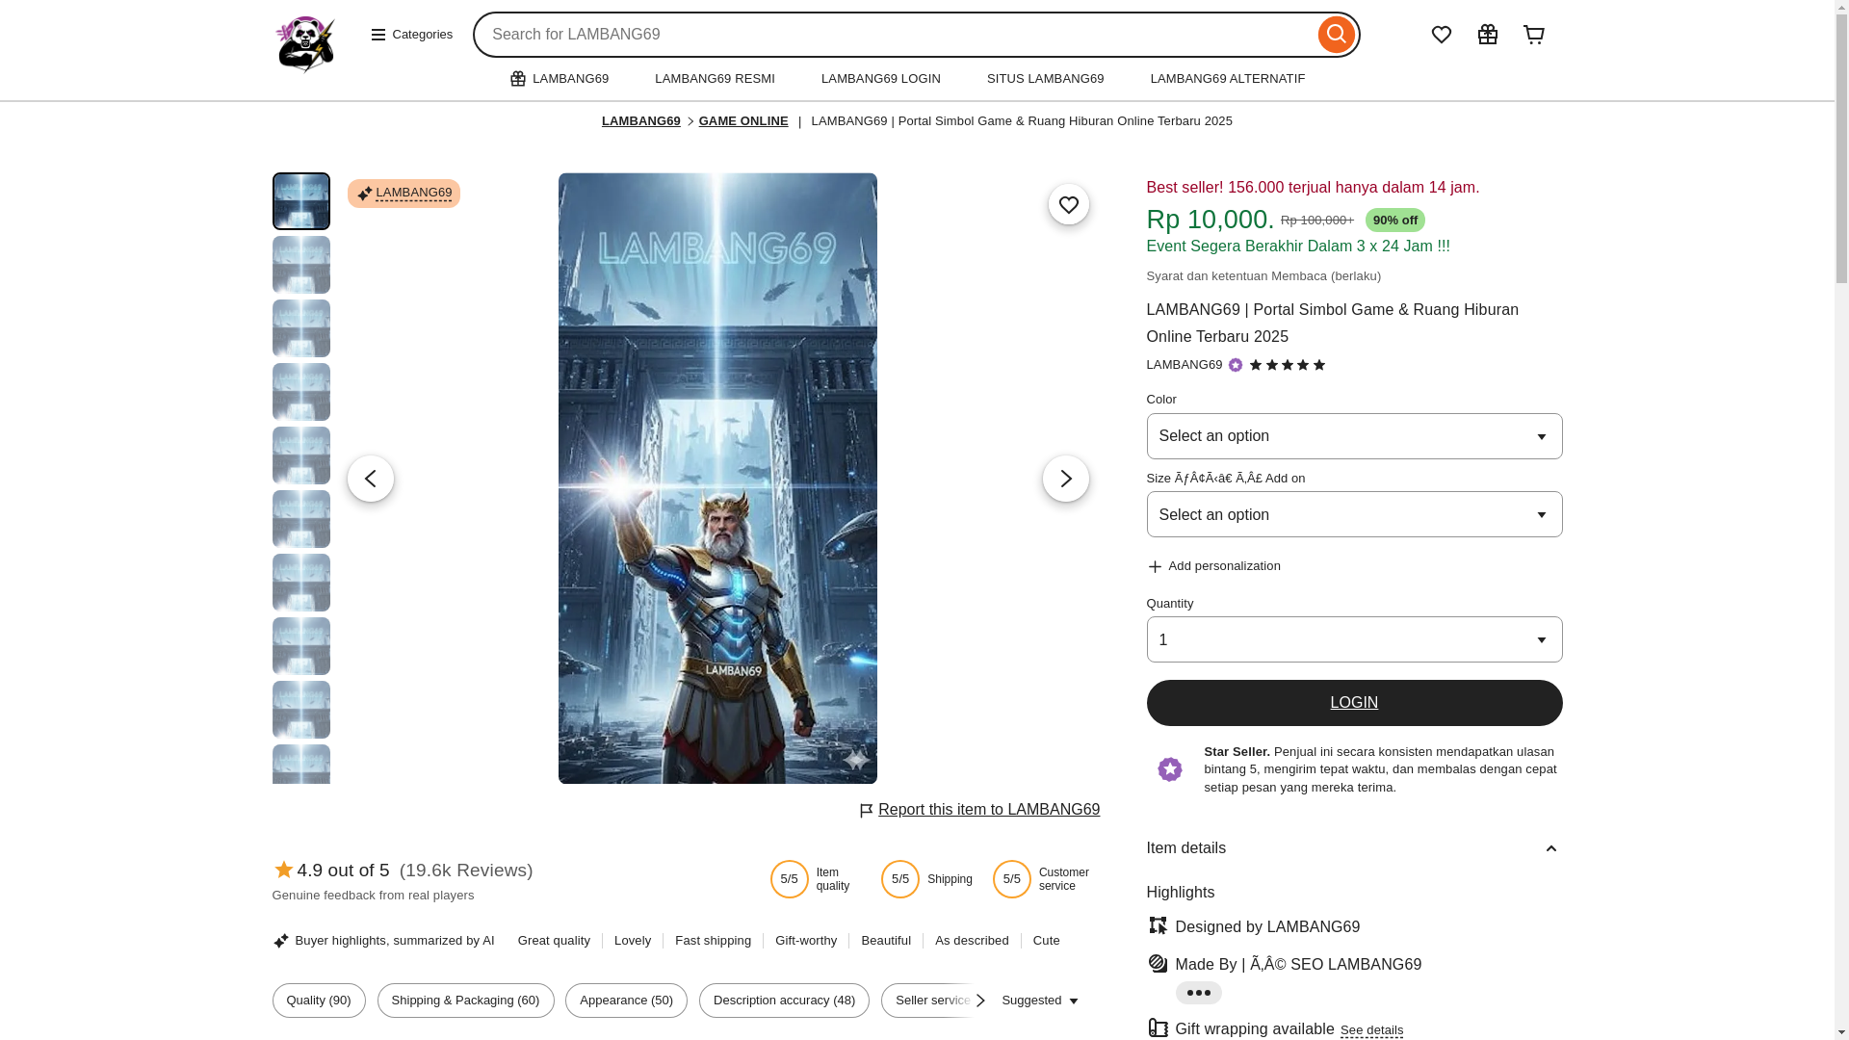Click the orange search magnifier button
The height and width of the screenshot is (1040, 1849).
click(1335, 35)
